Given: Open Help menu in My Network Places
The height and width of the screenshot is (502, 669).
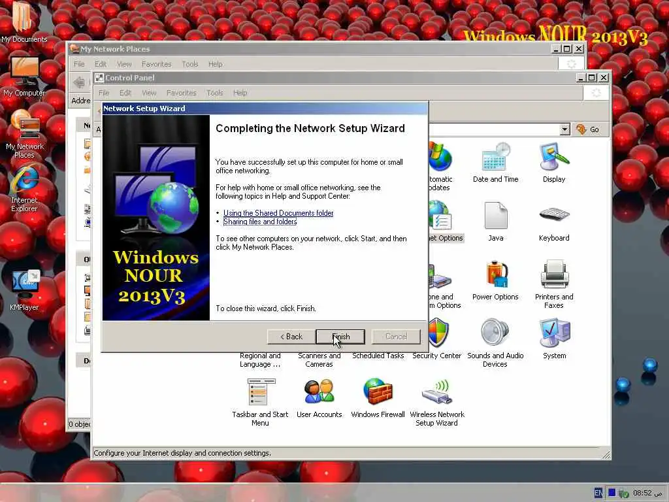Looking at the screenshot, I should click(x=215, y=64).
